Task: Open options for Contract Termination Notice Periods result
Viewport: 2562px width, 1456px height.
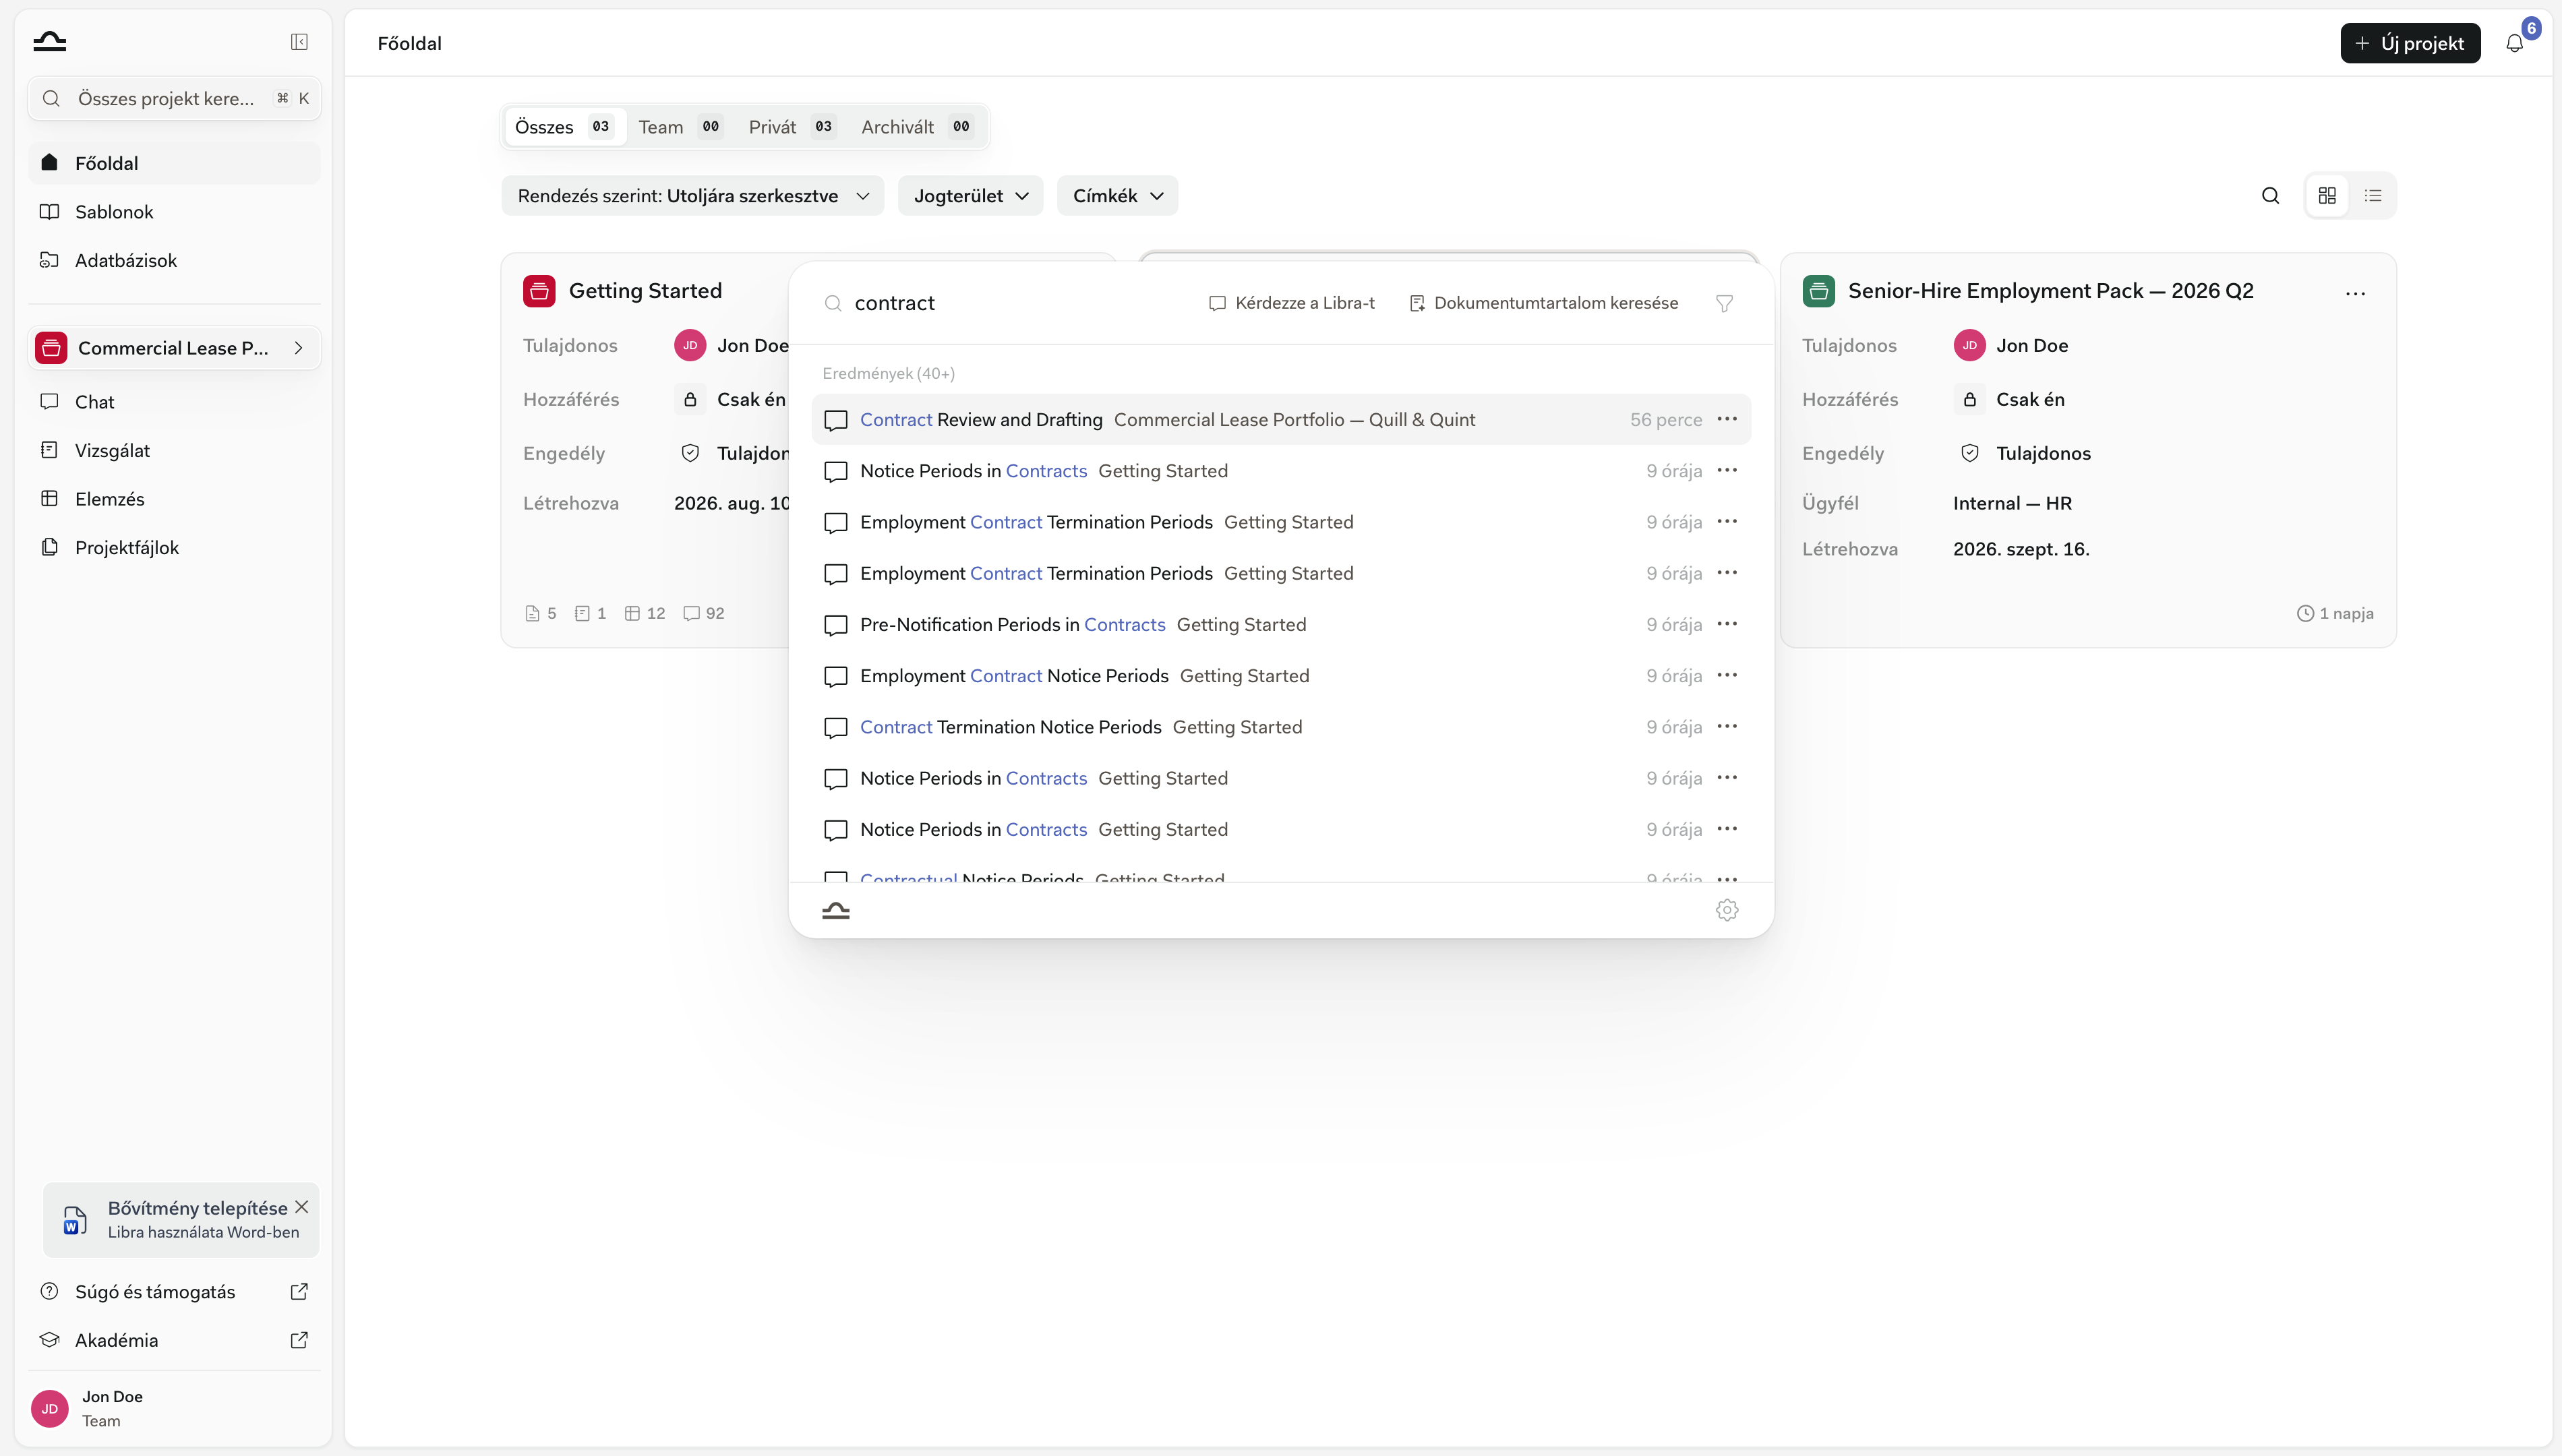Action: click(1727, 727)
